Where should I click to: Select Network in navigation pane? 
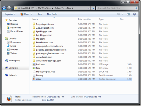click(11, 75)
